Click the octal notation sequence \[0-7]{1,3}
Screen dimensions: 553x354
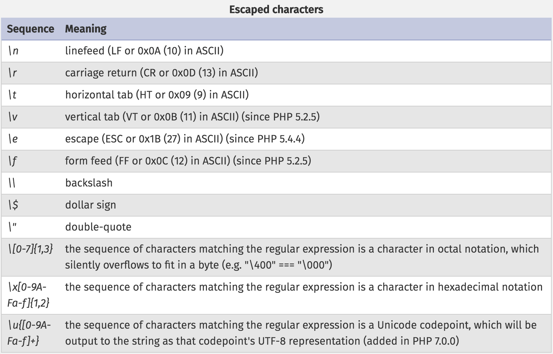point(30,249)
